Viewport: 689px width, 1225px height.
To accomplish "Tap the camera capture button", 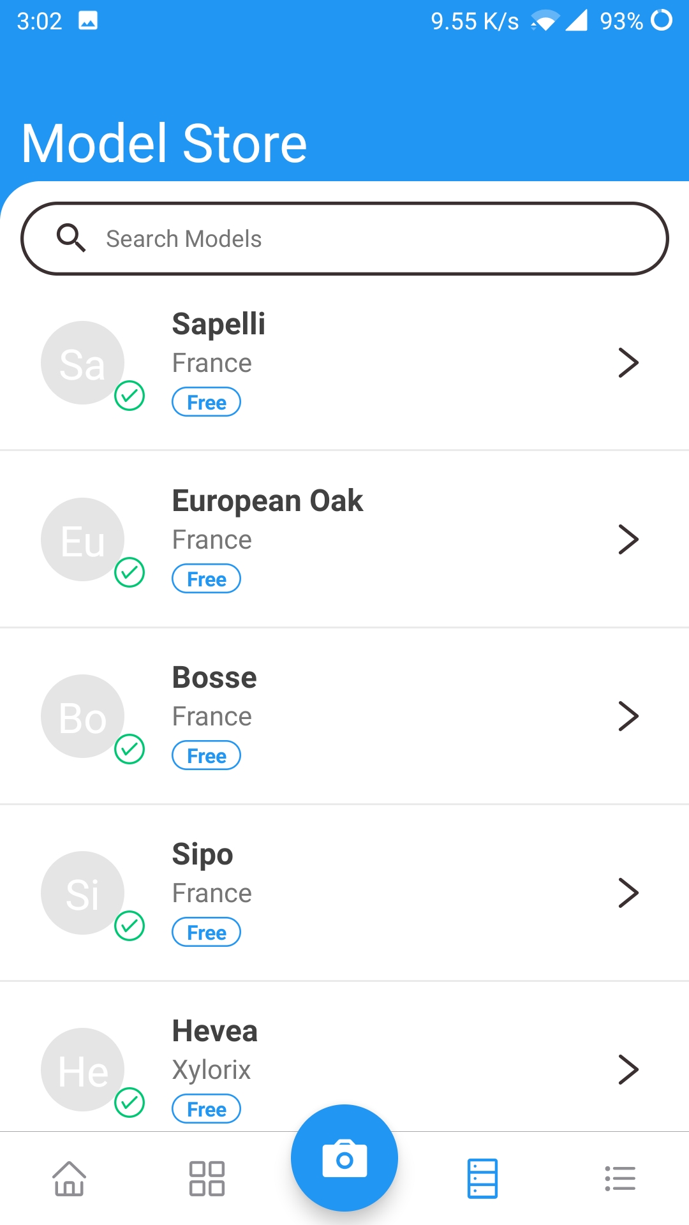I will (x=344, y=1157).
